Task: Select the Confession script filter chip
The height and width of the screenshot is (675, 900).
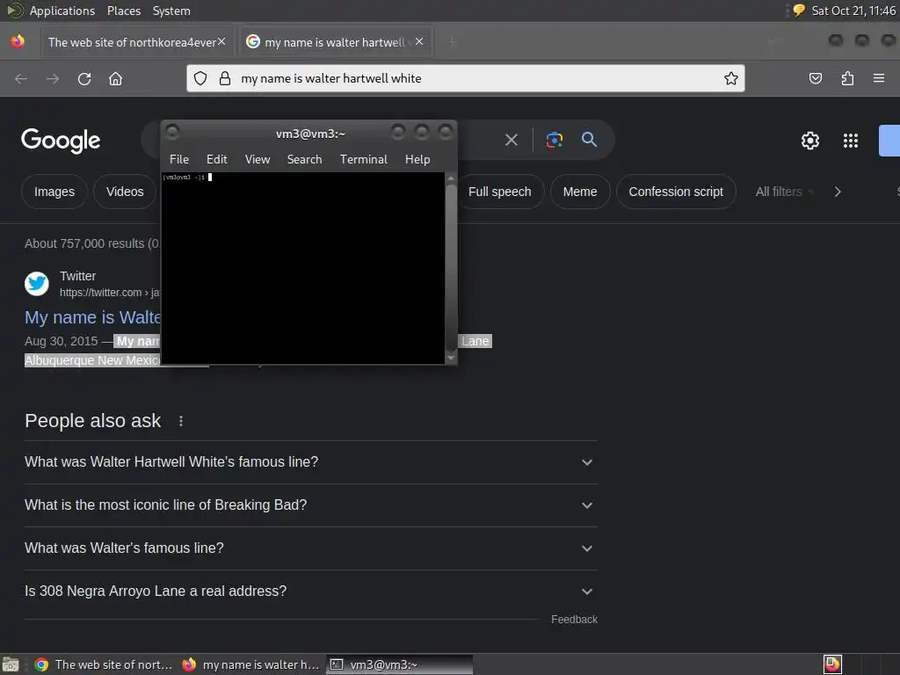Action: point(676,192)
